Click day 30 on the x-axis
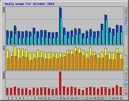129x101 pixels. click(117, 98)
